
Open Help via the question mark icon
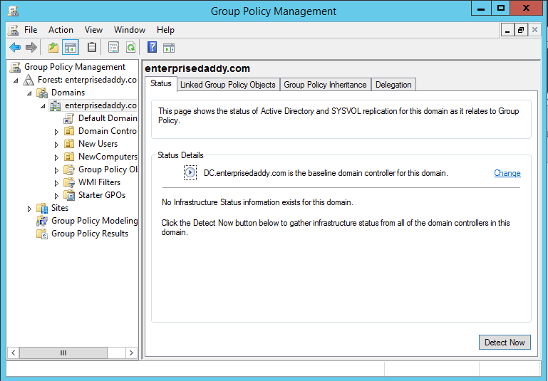point(152,48)
